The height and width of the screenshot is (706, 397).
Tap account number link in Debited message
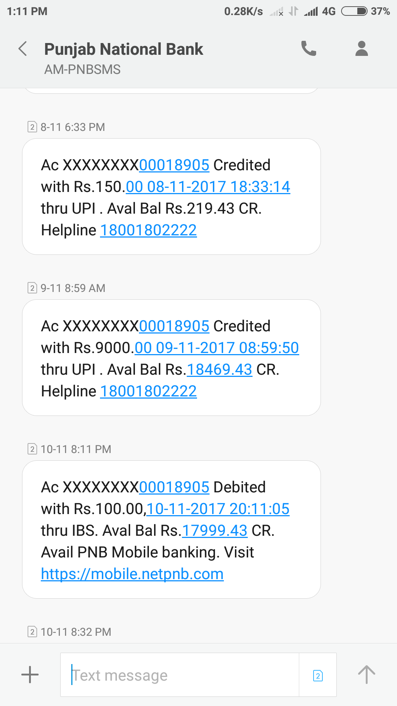[174, 487]
